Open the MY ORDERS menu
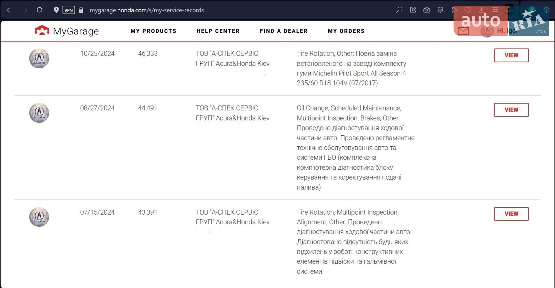Viewport: 555px width, 288px height. (346, 31)
